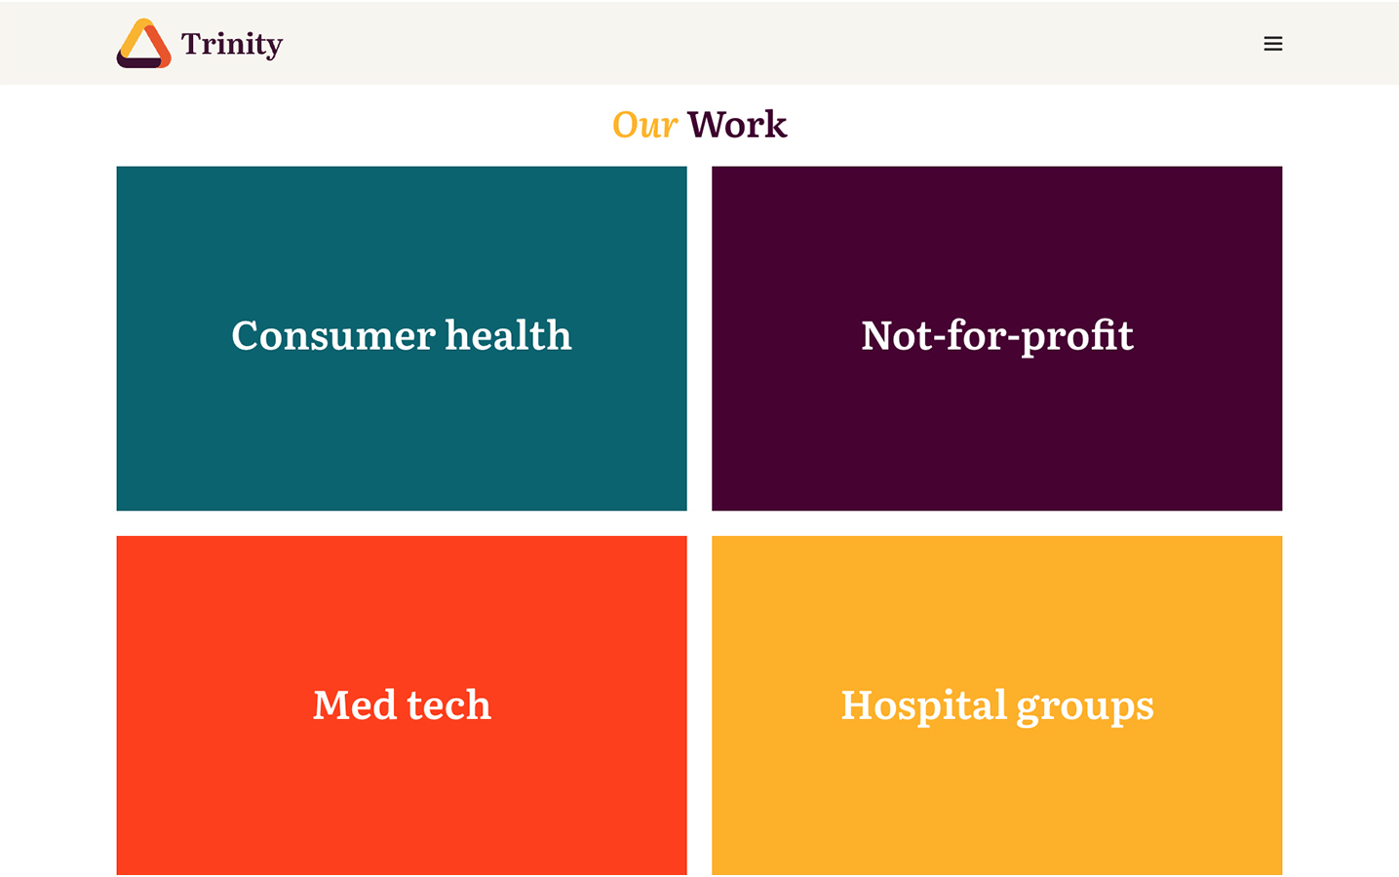
Task: Click the "Med tech" text label
Action: click(402, 705)
